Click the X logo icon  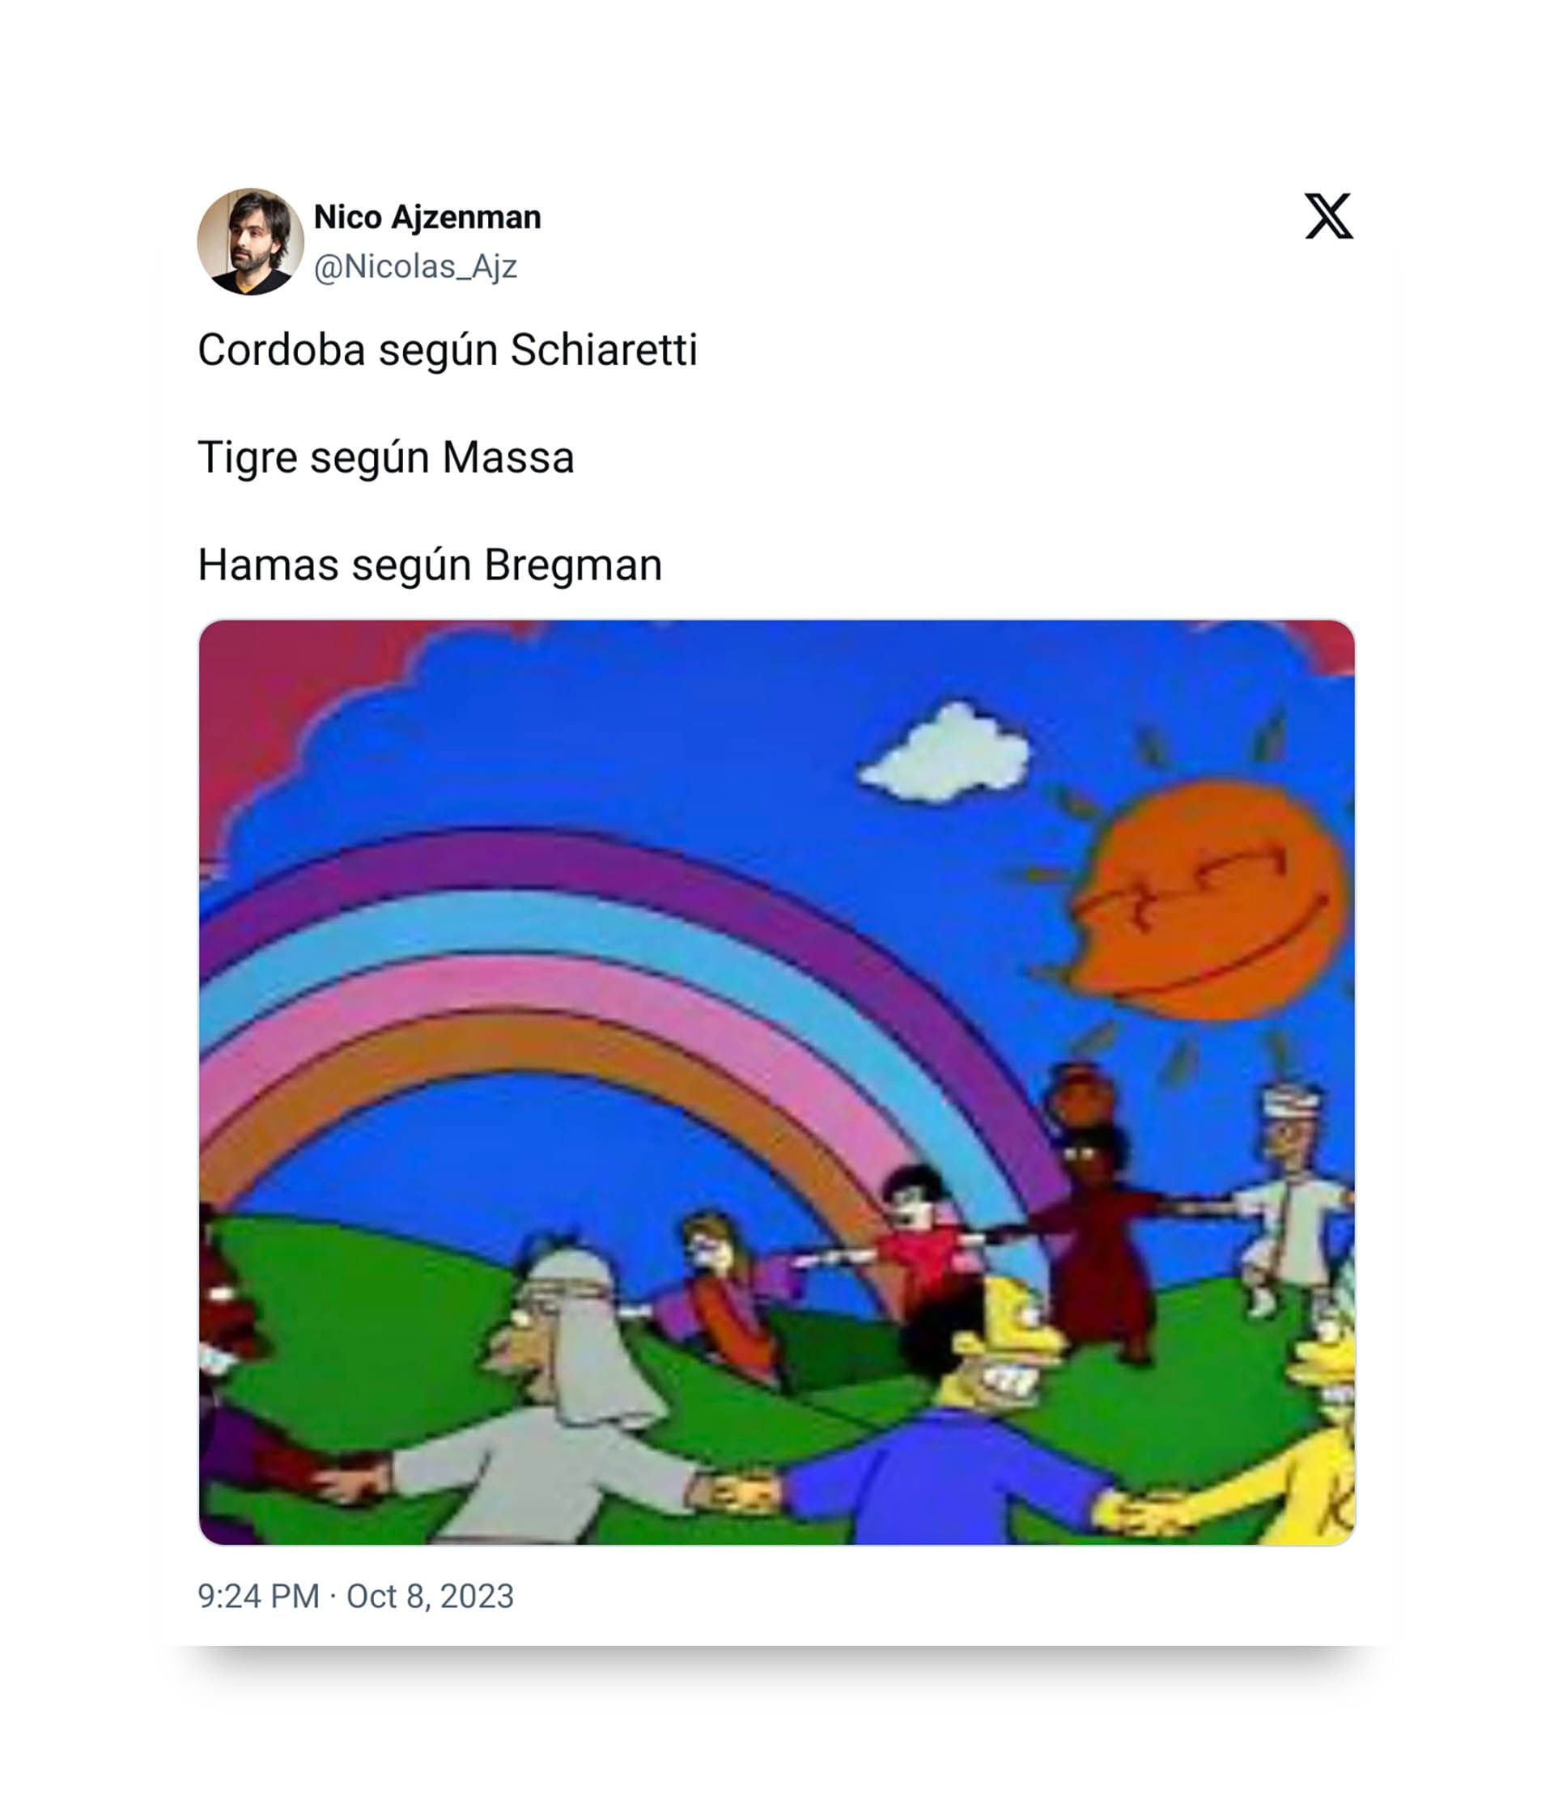pos(1327,215)
